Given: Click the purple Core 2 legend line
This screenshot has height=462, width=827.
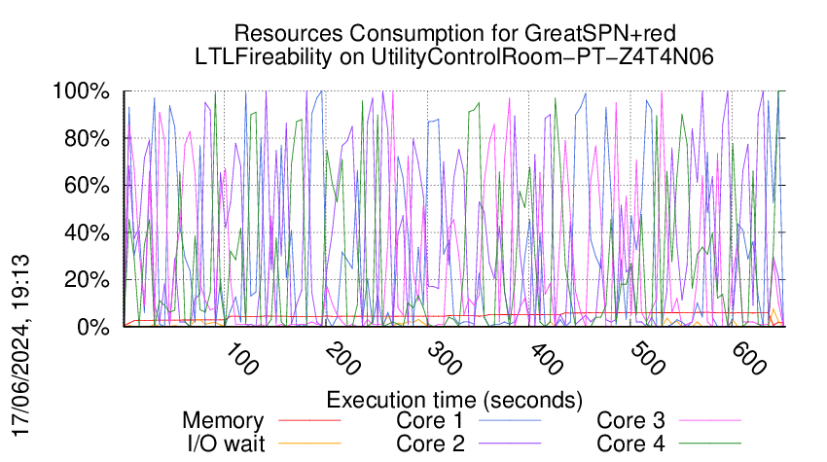Looking at the screenshot, I should pyautogui.click(x=510, y=444).
